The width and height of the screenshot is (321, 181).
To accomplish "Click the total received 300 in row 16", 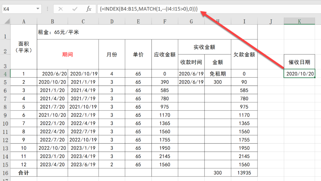I will click(x=218, y=173).
